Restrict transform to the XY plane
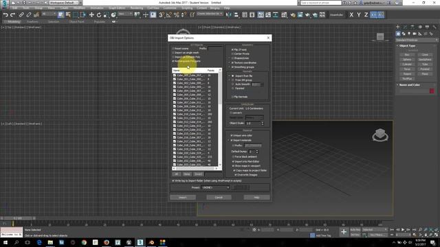 373,15
